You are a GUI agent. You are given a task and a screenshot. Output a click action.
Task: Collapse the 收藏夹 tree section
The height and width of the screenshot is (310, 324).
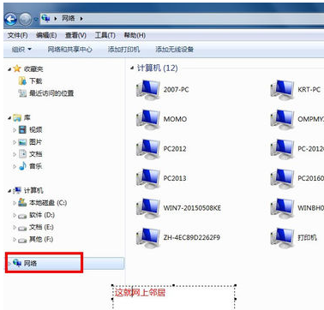(x=9, y=69)
